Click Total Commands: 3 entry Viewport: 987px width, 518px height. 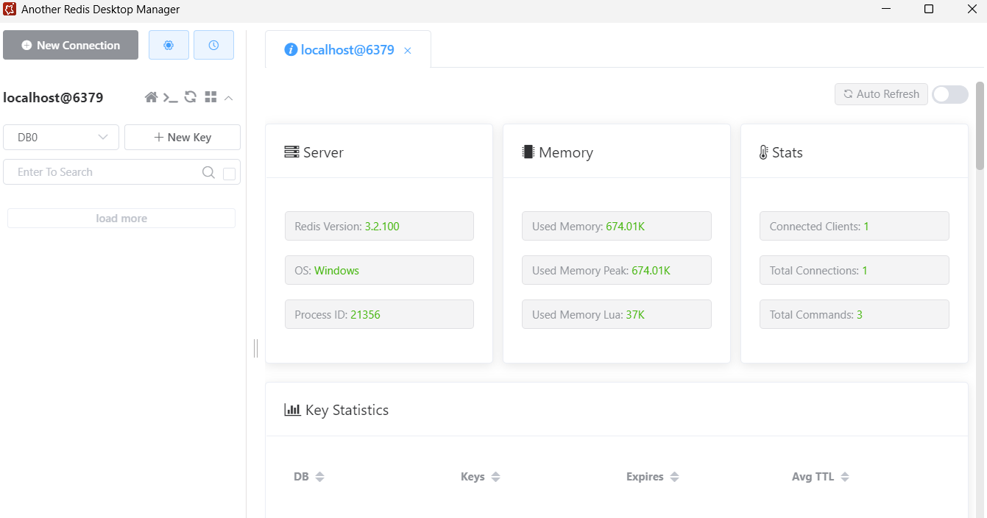coord(855,314)
